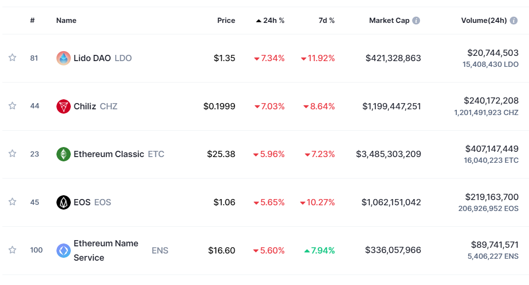Click the Lido DAO 24h volume amount
Viewport: 529px width, 285px height.
(493, 53)
